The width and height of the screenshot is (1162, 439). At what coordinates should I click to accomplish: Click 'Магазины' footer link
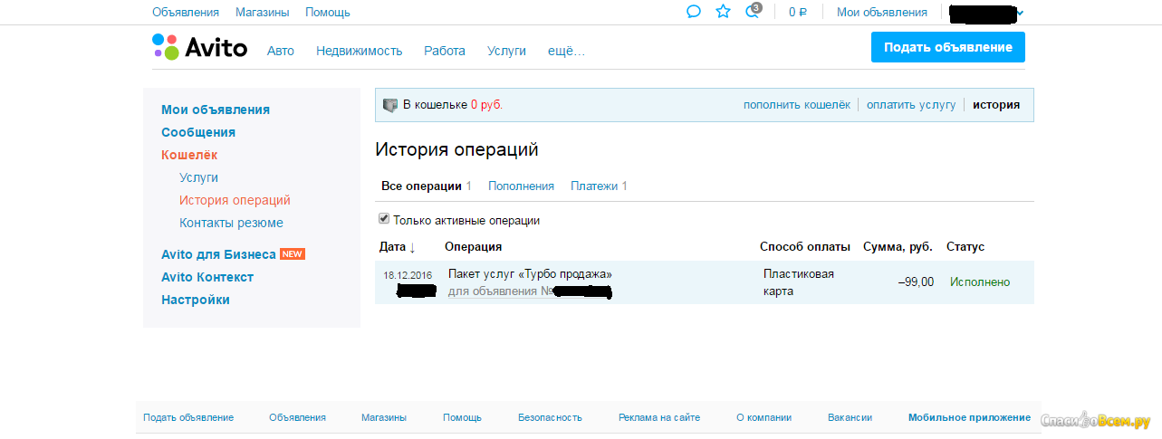384,417
